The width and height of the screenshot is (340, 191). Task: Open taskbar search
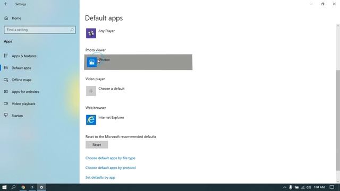(x=13, y=187)
